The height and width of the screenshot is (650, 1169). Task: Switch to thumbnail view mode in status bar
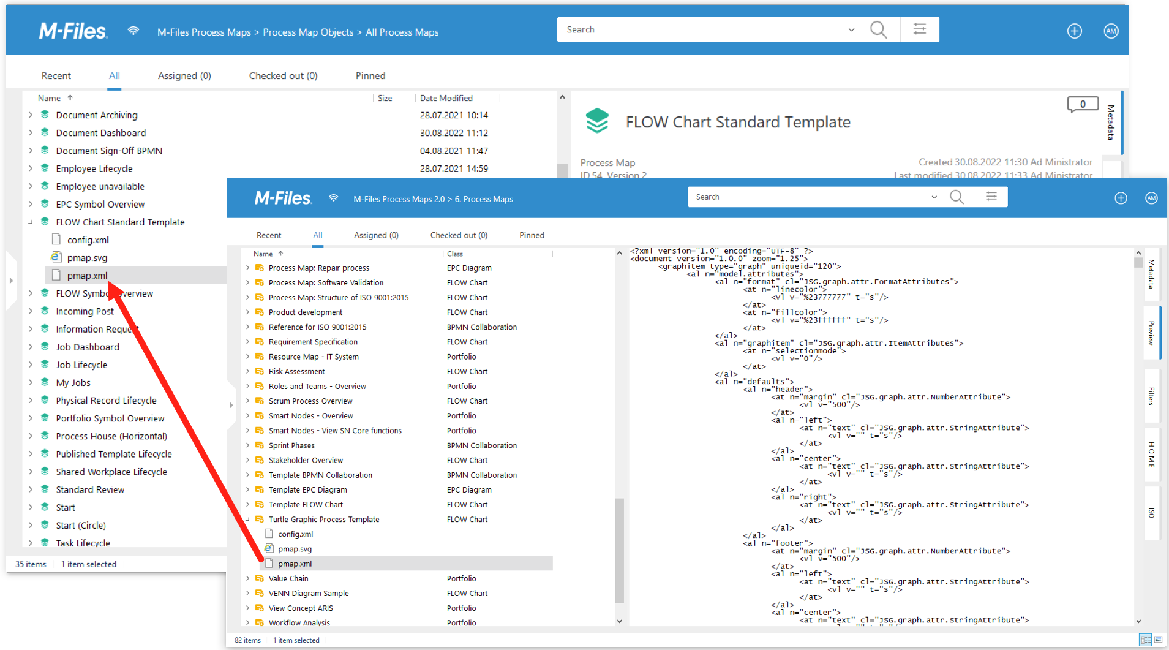1157,640
